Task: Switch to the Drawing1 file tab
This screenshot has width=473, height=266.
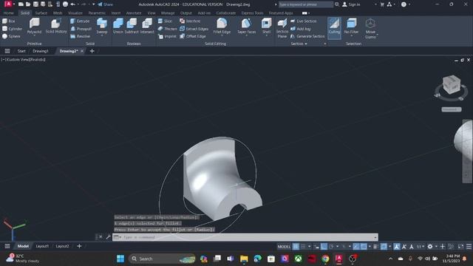Action: [41, 51]
